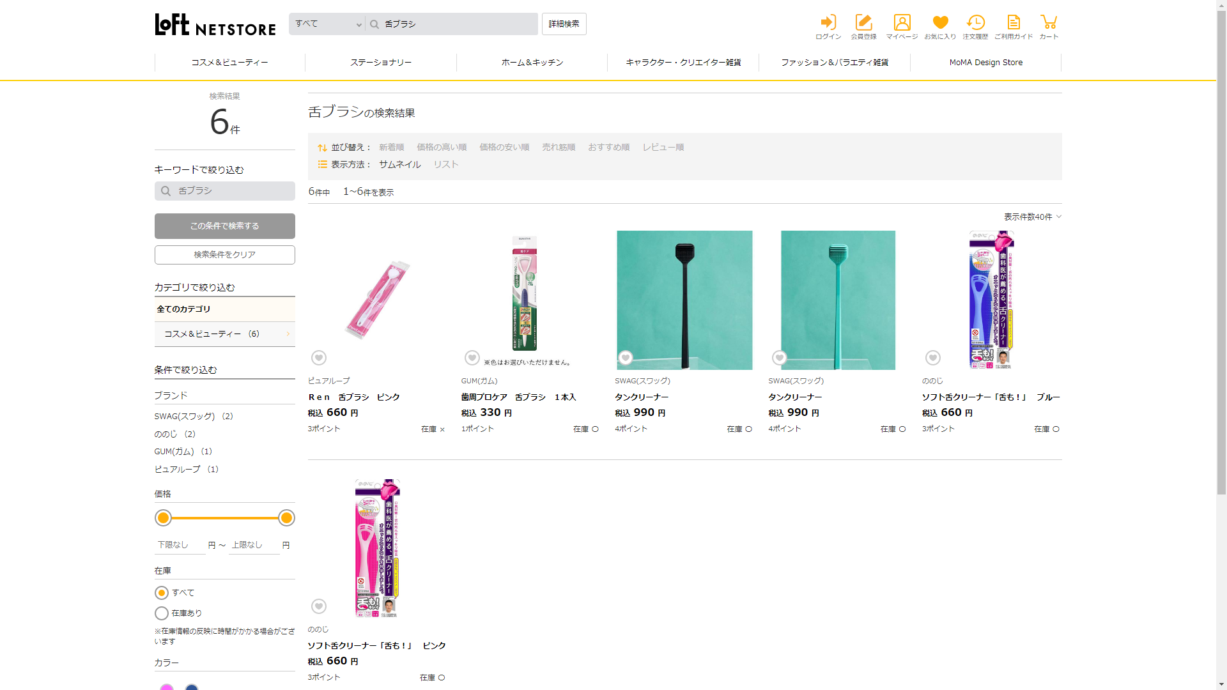Favorite the GUM 歯周プロケア tongue brush
Image resolution: width=1227 pixels, height=690 pixels.
[x=472, y=358]
